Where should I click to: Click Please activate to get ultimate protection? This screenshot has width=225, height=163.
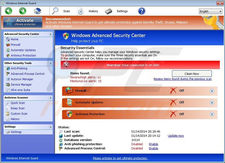(120, 158)
